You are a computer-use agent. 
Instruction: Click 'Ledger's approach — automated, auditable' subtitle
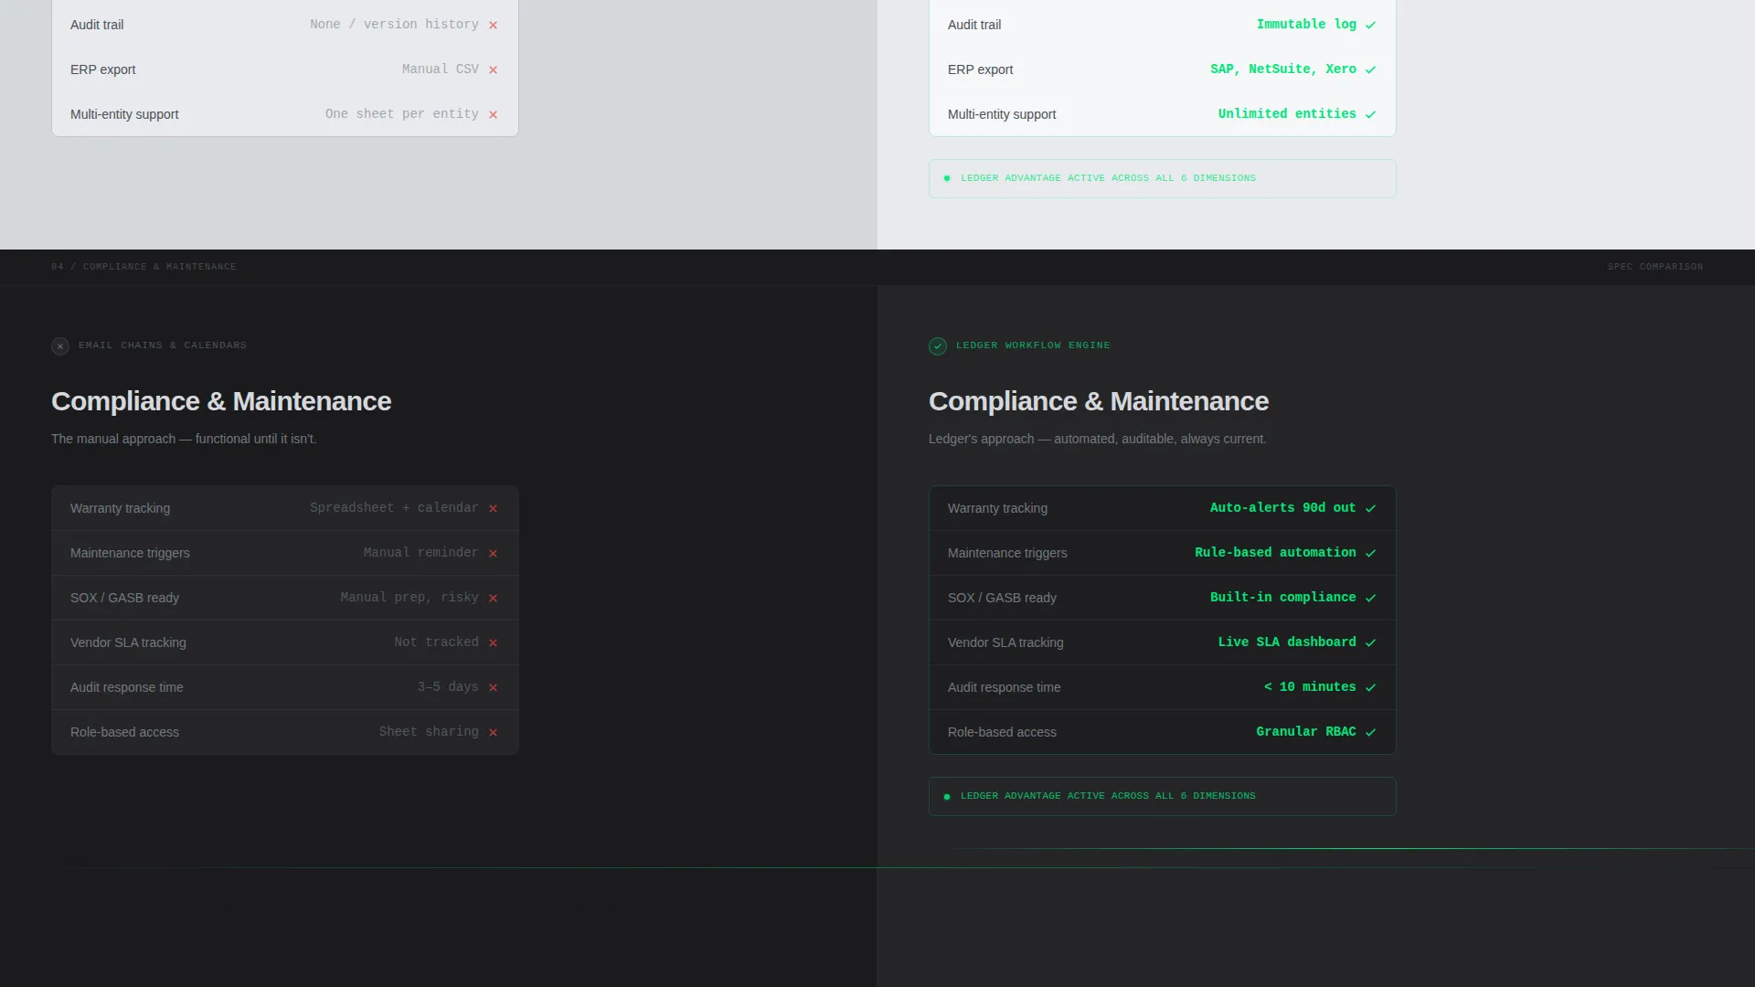point(1098,439)
